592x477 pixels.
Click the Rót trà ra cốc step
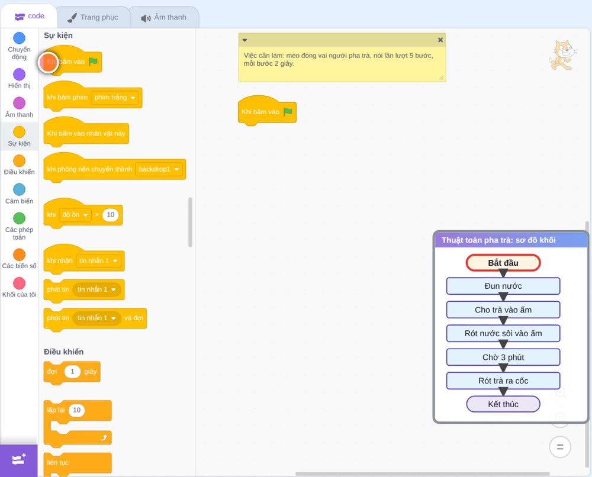click(503, 381)
